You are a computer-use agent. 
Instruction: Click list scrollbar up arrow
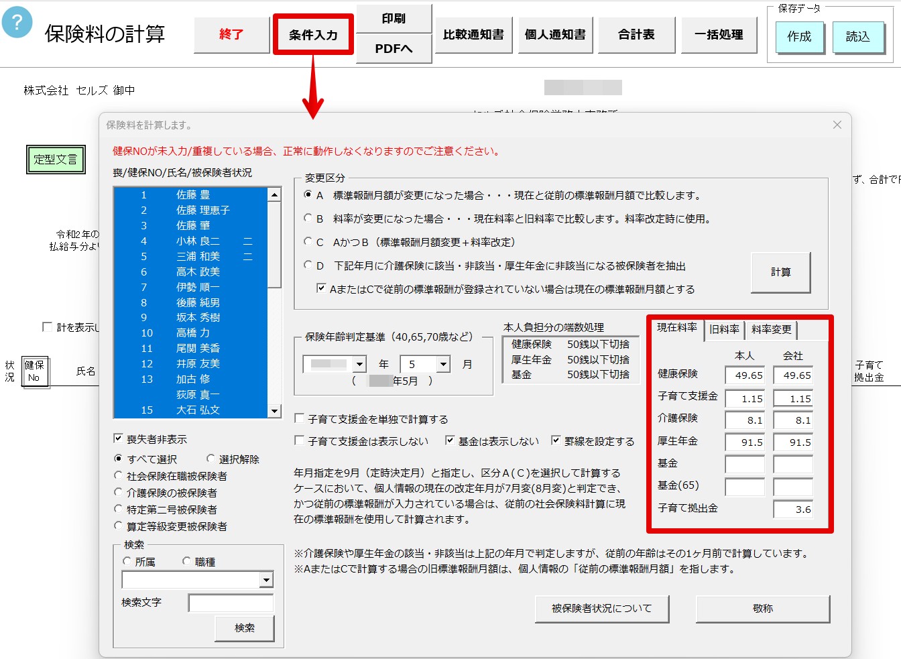pos(274,194)
